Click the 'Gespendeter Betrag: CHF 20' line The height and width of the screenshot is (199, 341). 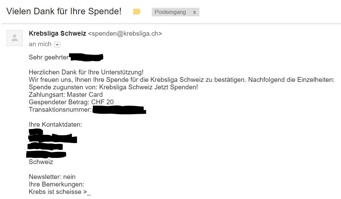pyautogui.click(x=71, y=102)
